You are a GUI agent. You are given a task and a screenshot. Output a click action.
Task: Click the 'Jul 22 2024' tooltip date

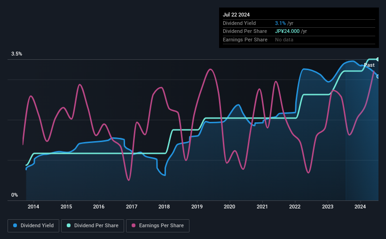click(236, 15)
